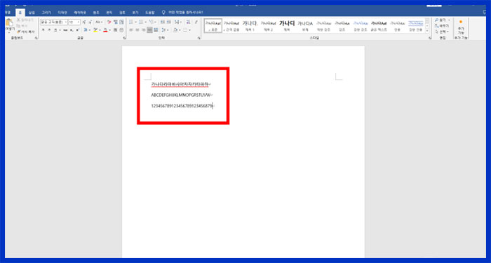Click the Increase Font Size icon
491x263 pixels.
tap(84, 22)
